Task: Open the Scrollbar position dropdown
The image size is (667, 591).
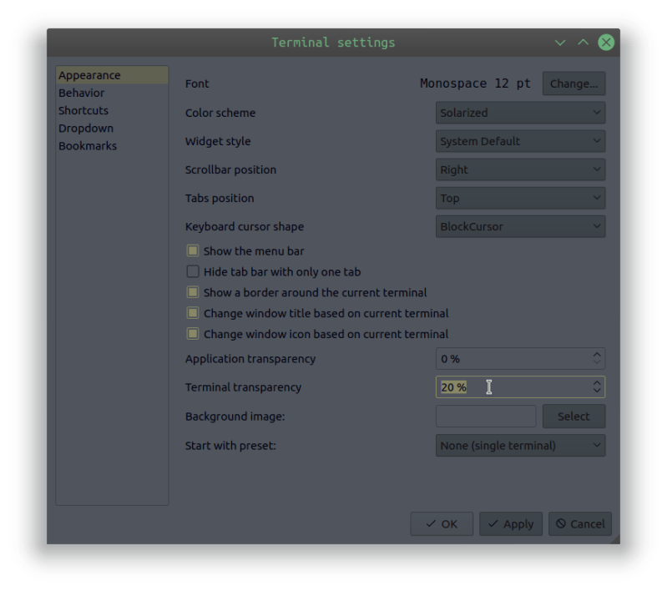Action: pyautogui.click(x=520, y=169)
